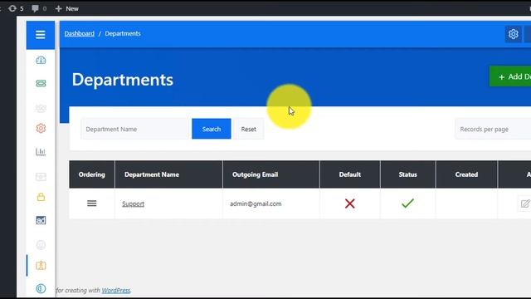Screen dimensions: 531x299
Task: Click the Department Name column header
Action: click(168, 174)
